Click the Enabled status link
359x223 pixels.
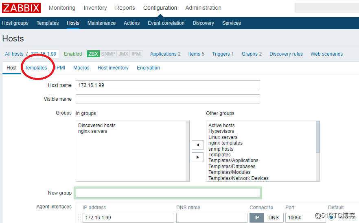(x=73, y=54)
